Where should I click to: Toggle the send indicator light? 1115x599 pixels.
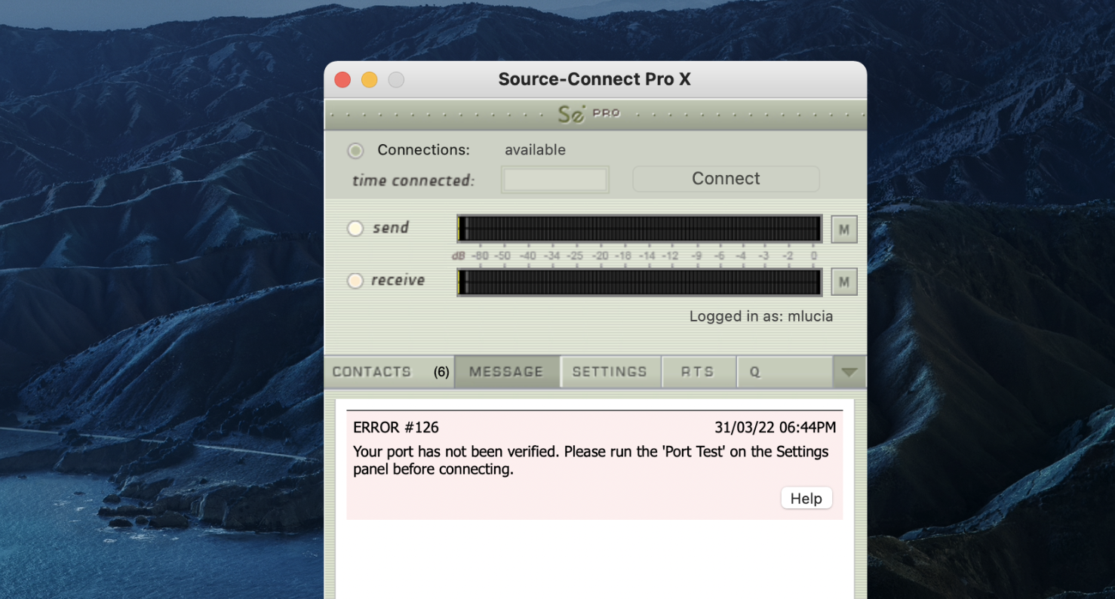355,229
